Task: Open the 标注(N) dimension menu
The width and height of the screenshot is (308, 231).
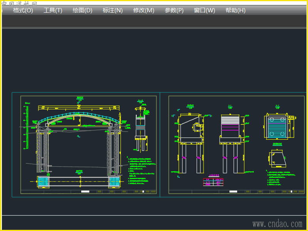Action: click(x=113, y=10)
